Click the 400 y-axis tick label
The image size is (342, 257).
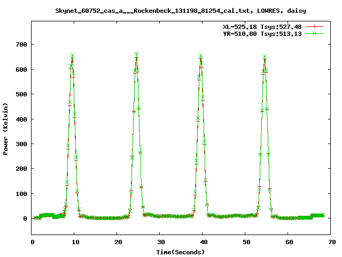pos(21,119)
